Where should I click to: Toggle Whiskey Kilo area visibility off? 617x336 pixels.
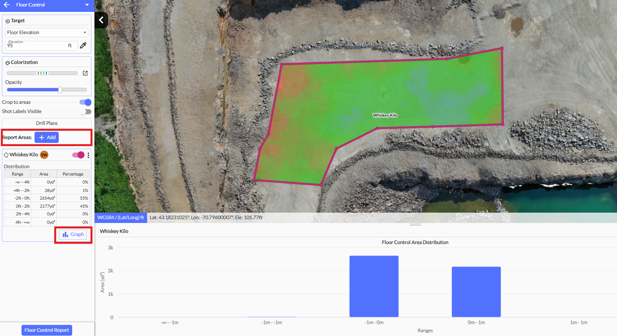78,155
